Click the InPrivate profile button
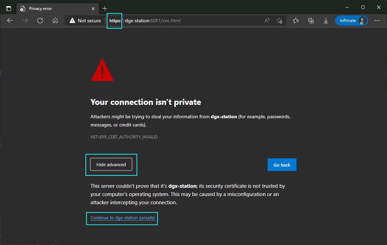The height and width of the screenshot is (245, 387). click(351, 21)
